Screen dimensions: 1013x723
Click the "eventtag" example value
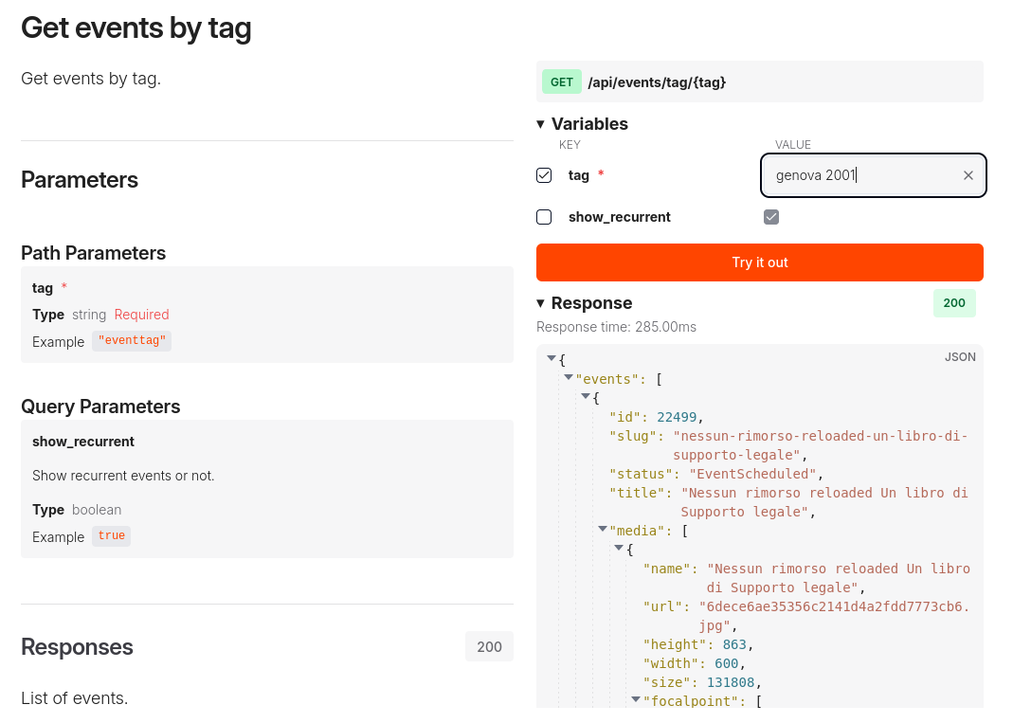[x=132, y=340]
